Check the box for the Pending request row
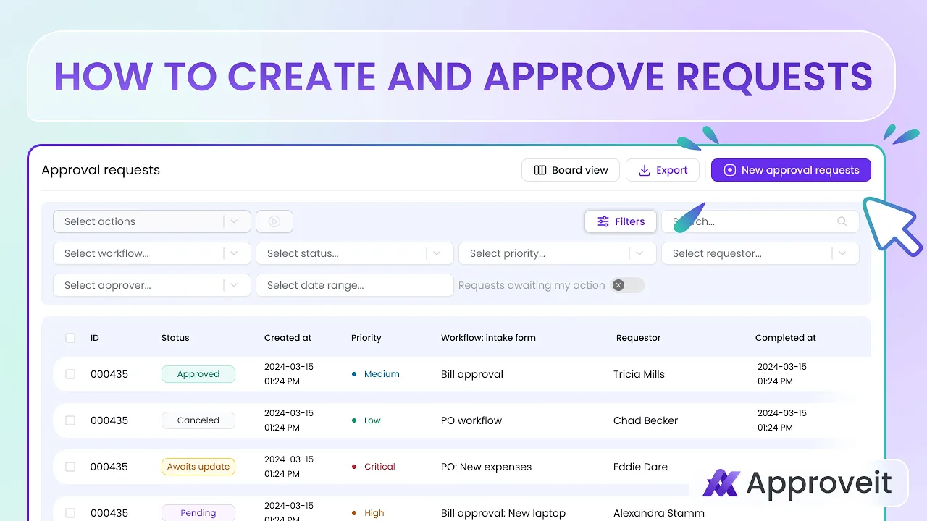The image size is (927, 521). point(70,513)
